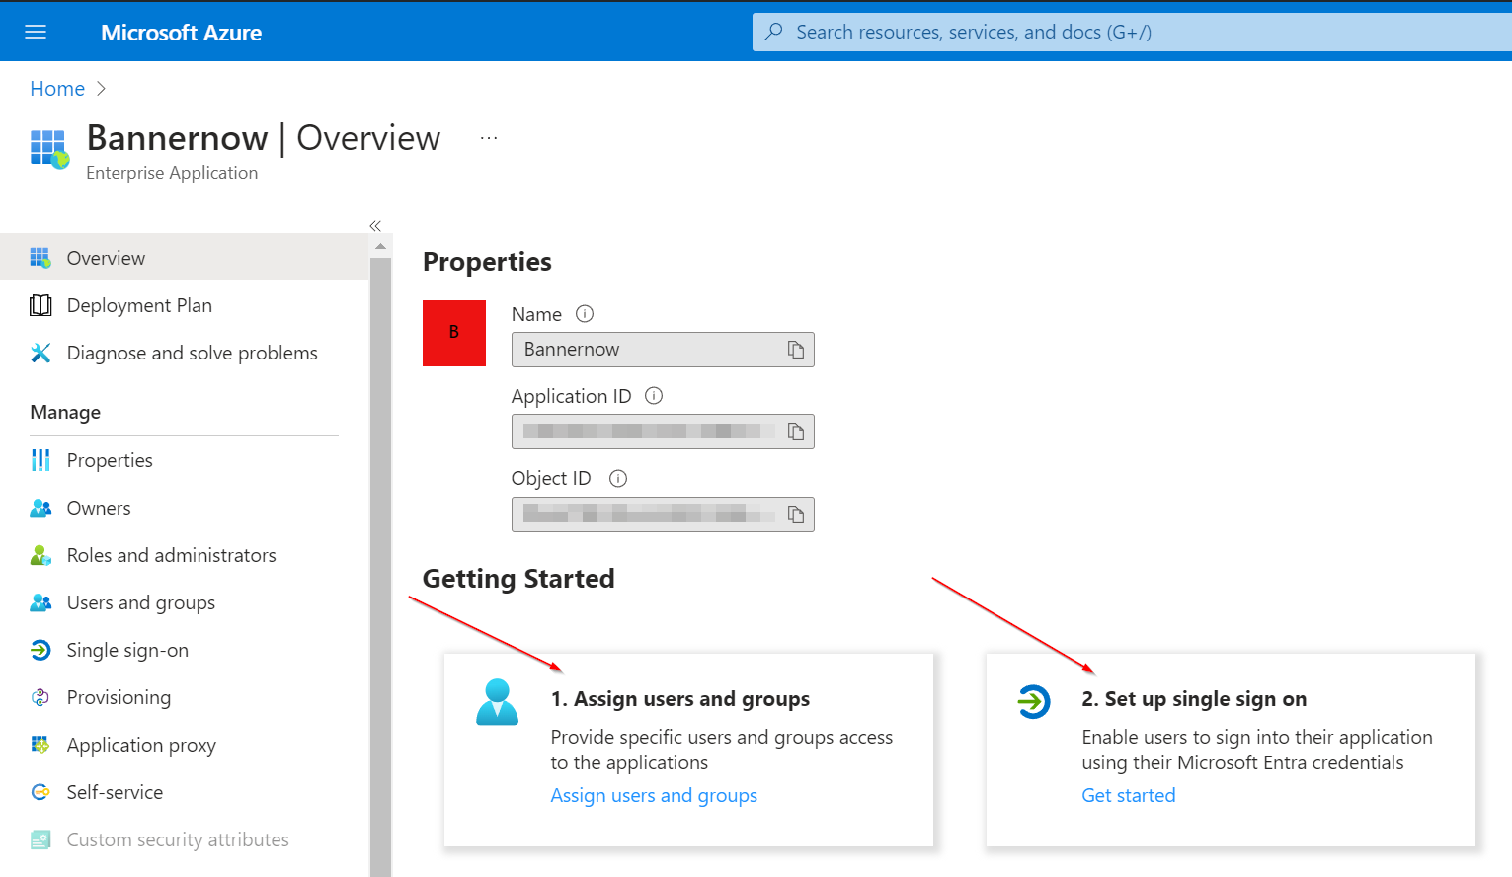
Task: Click the Properties bars icon in the sidebar
Action: [40, 460]
